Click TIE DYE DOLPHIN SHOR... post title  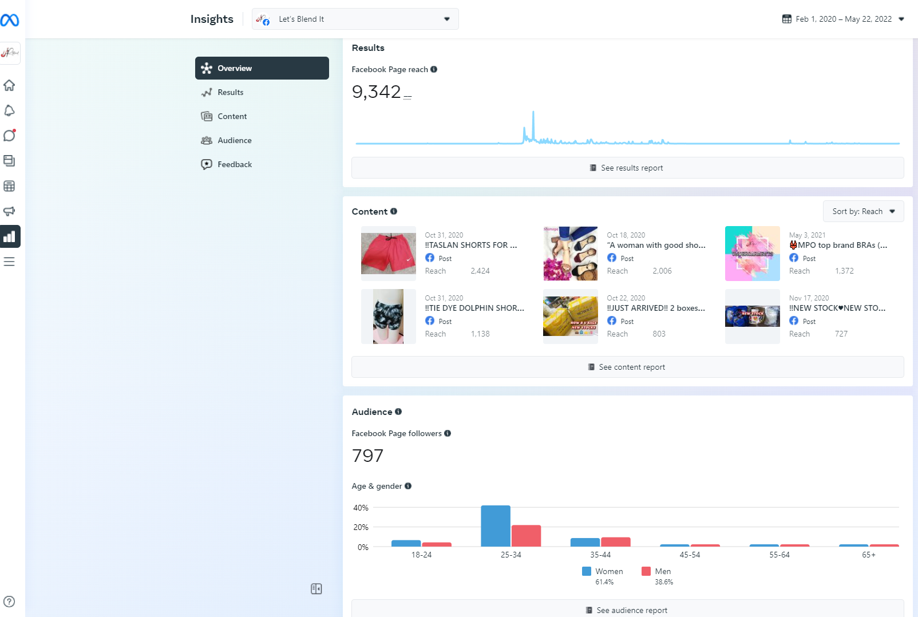tap(474, 308)
